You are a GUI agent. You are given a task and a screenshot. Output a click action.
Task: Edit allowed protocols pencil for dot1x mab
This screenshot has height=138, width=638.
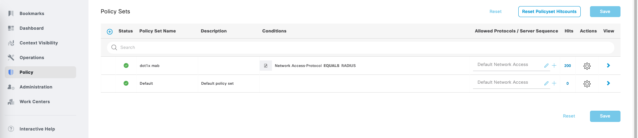click(x=546, y=66)
